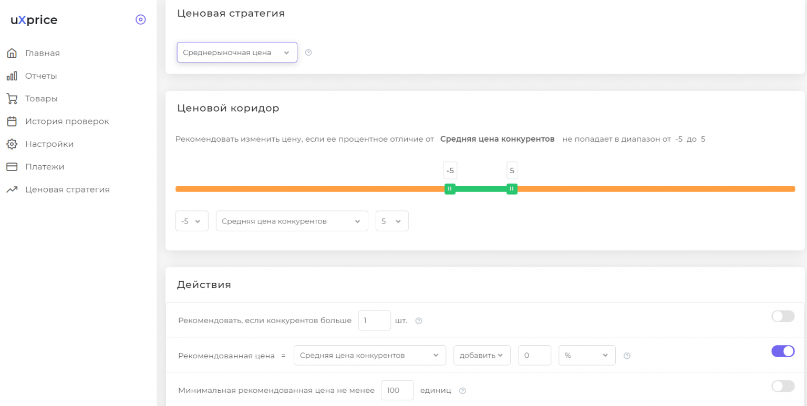Click help icon next to strategy dropdown
807x406 pixels.
308,52
